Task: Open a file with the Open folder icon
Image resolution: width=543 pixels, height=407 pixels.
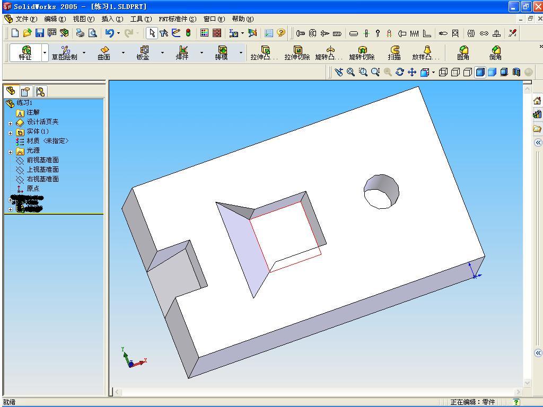Action: tap(27, 33)
